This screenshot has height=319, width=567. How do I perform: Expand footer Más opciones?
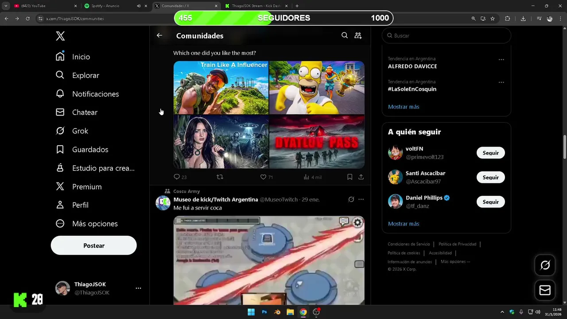(x=455, y=262)
